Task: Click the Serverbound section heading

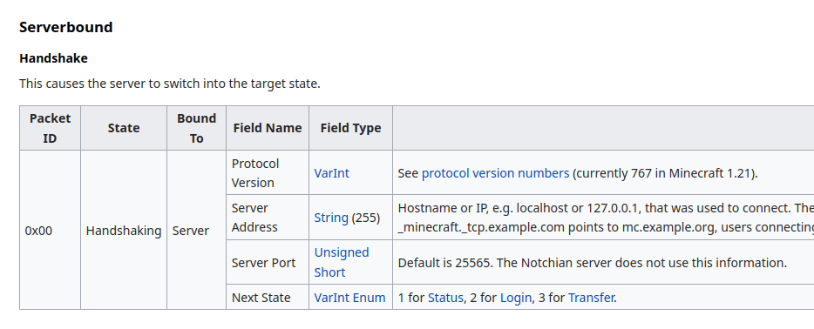Action: click(66, 27)
